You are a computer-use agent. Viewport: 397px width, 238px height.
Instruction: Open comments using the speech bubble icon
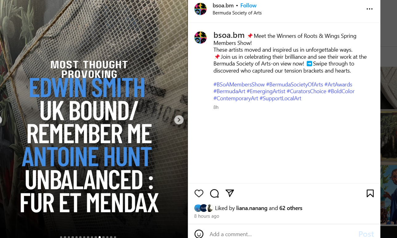coord(214,193)
